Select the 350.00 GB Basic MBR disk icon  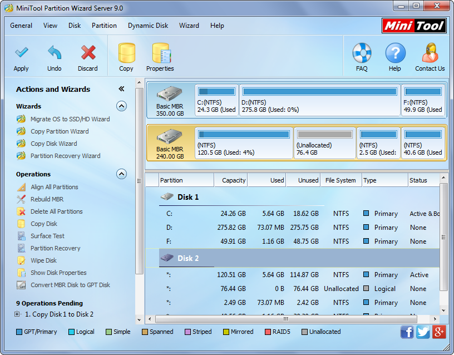coord(170,93)
